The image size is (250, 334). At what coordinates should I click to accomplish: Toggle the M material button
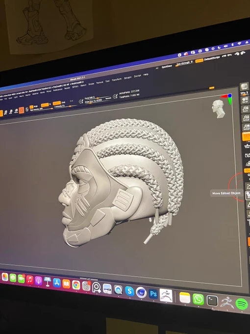[x=50, y=104]
